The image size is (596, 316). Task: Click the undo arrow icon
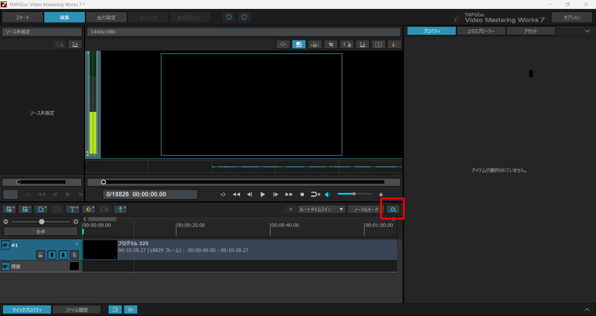click(x=228, y=17)
